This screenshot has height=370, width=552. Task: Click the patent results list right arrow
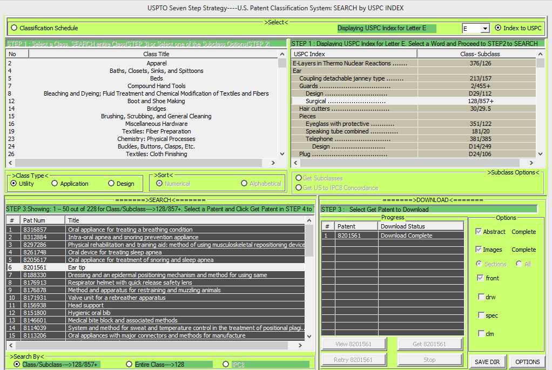[x=300, y=345]
